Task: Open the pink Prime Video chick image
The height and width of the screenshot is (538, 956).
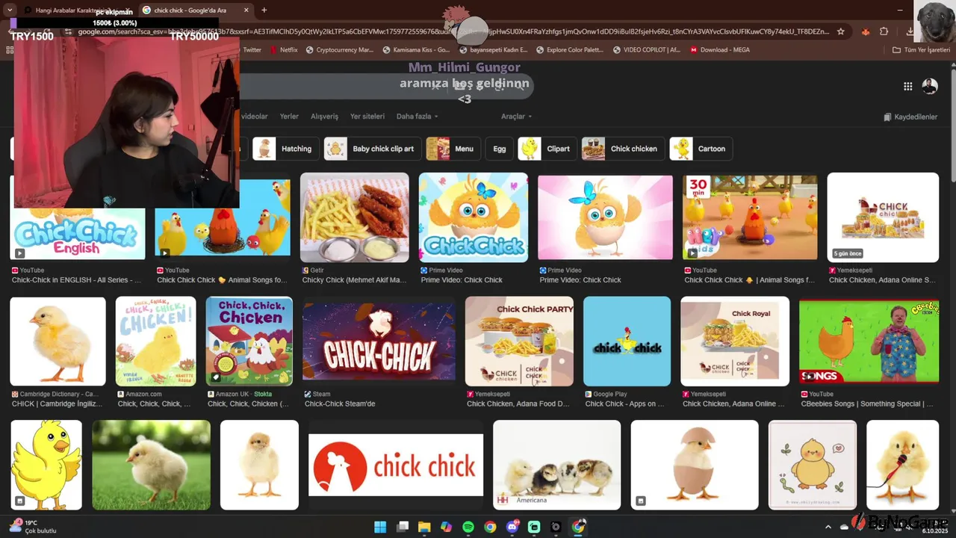Action: coord(605,217)
